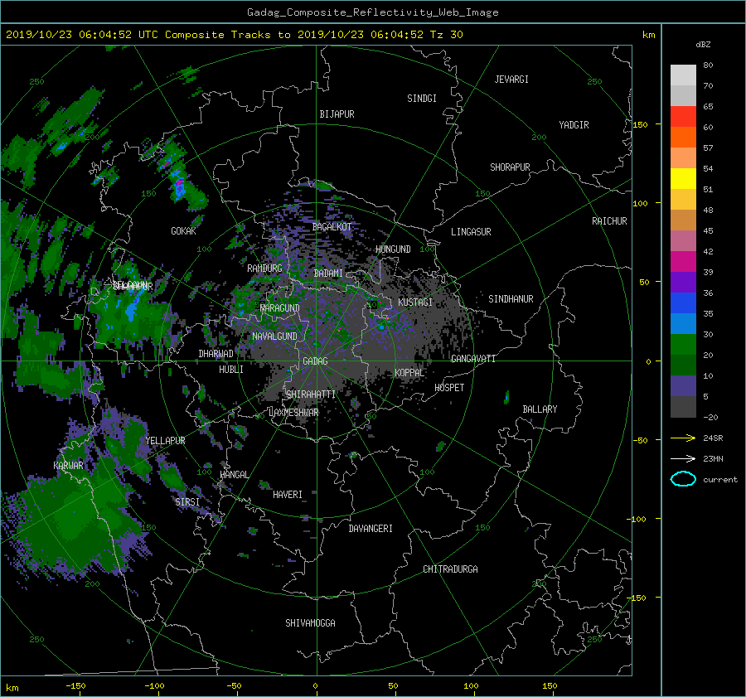746x697 pixels.
Task: Select the red 65 dBZ color swatch
Action: coord(683,116)
